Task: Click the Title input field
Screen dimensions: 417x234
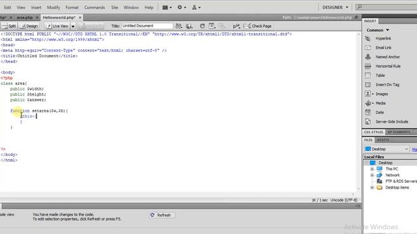Action: pyautogui.click(x=147, y=26)
